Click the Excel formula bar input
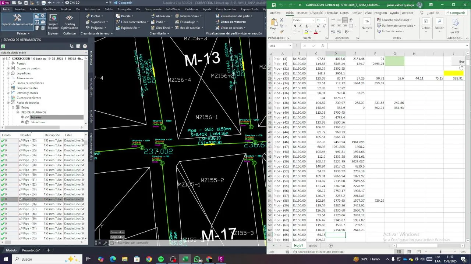This screenshot has width=471, height=264. tap(397, 46)
